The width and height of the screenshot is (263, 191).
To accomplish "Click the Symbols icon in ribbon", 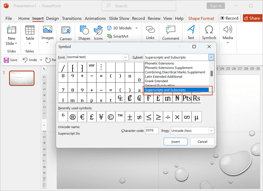I will [x=209, y=30].
